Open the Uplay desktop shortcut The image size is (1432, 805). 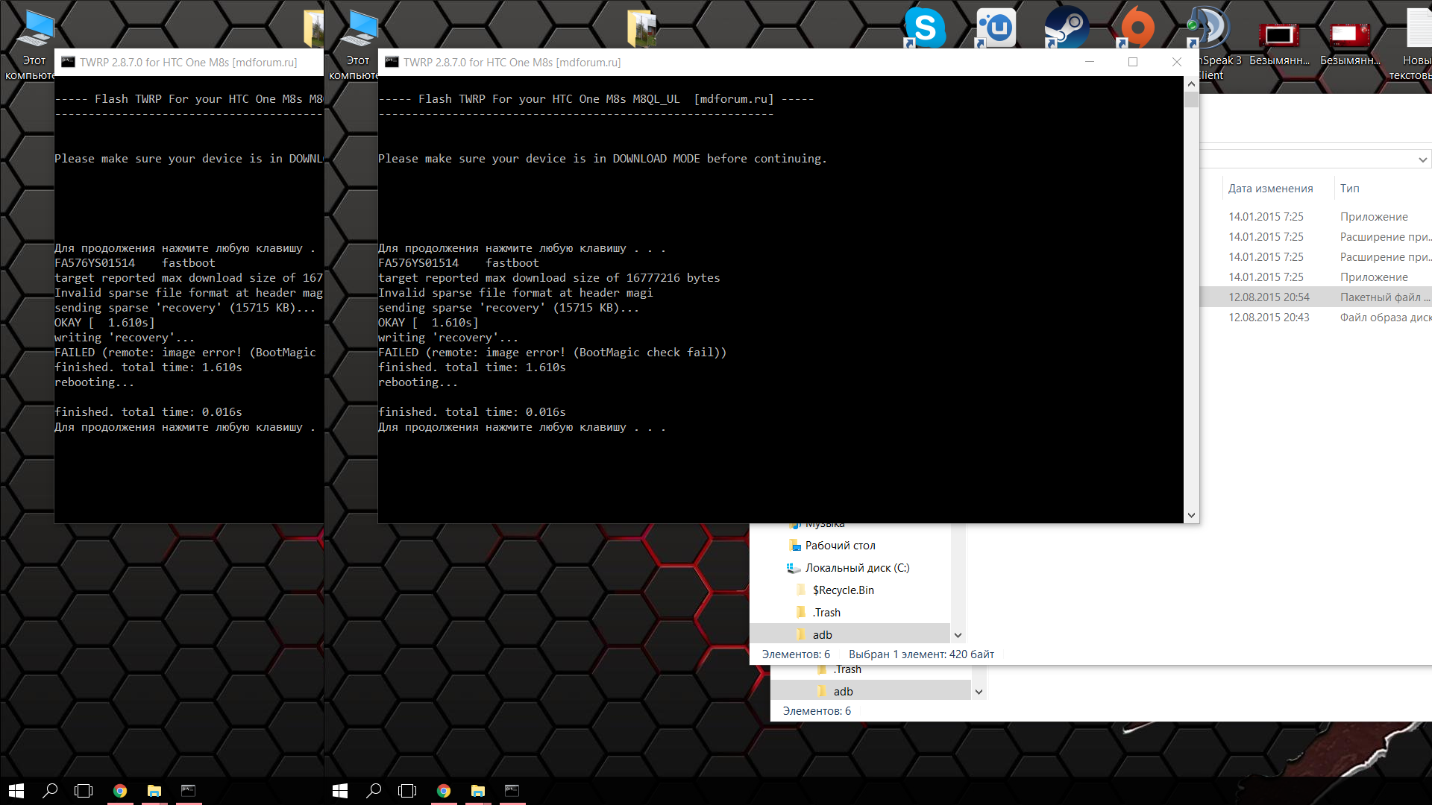coord(996,28)
